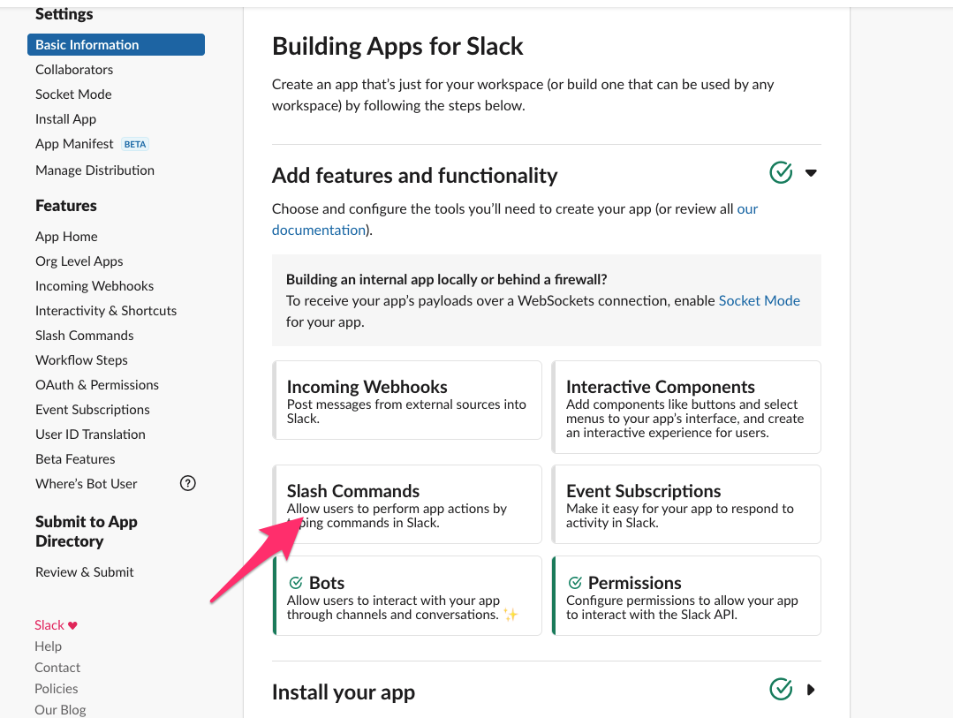Go to Socket Mode in the sidebar
Image resolution: width=953 pixels, height=718 pixels.
73,94
